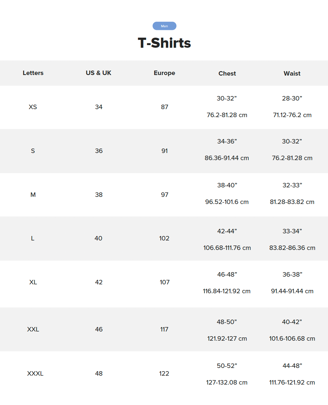Viewport: 328px width, 405px height.
Task: Click Europe size 122 value
Action: click(x=164, y=374)
